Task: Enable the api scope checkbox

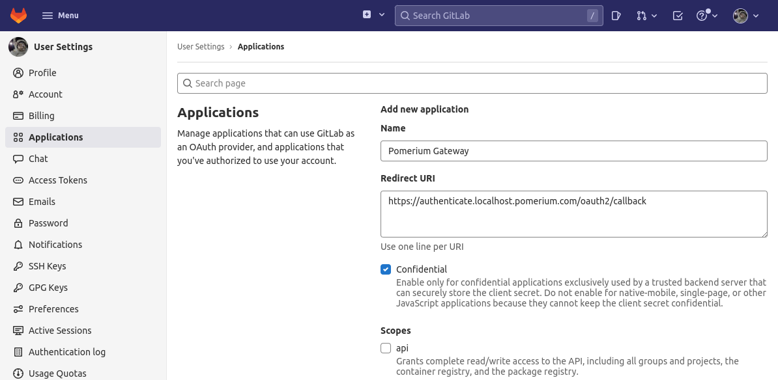Action: [x=386, y=348]
